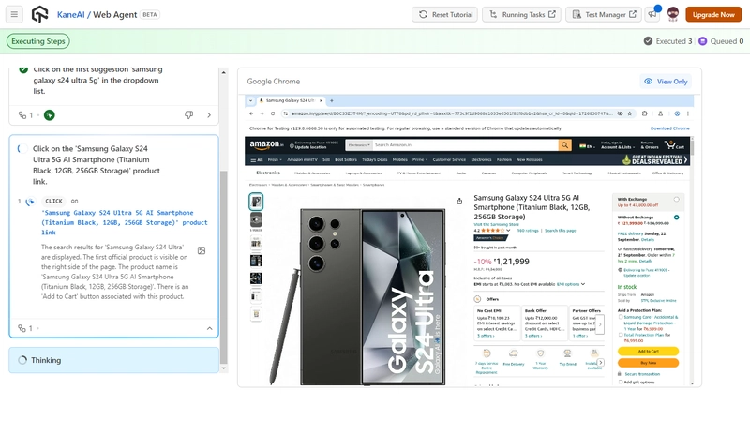Image resolution: width=750 pixels, height=421 pixels.
Task: Select the Without Exchange radio option
Action: (x=676, y=218)
